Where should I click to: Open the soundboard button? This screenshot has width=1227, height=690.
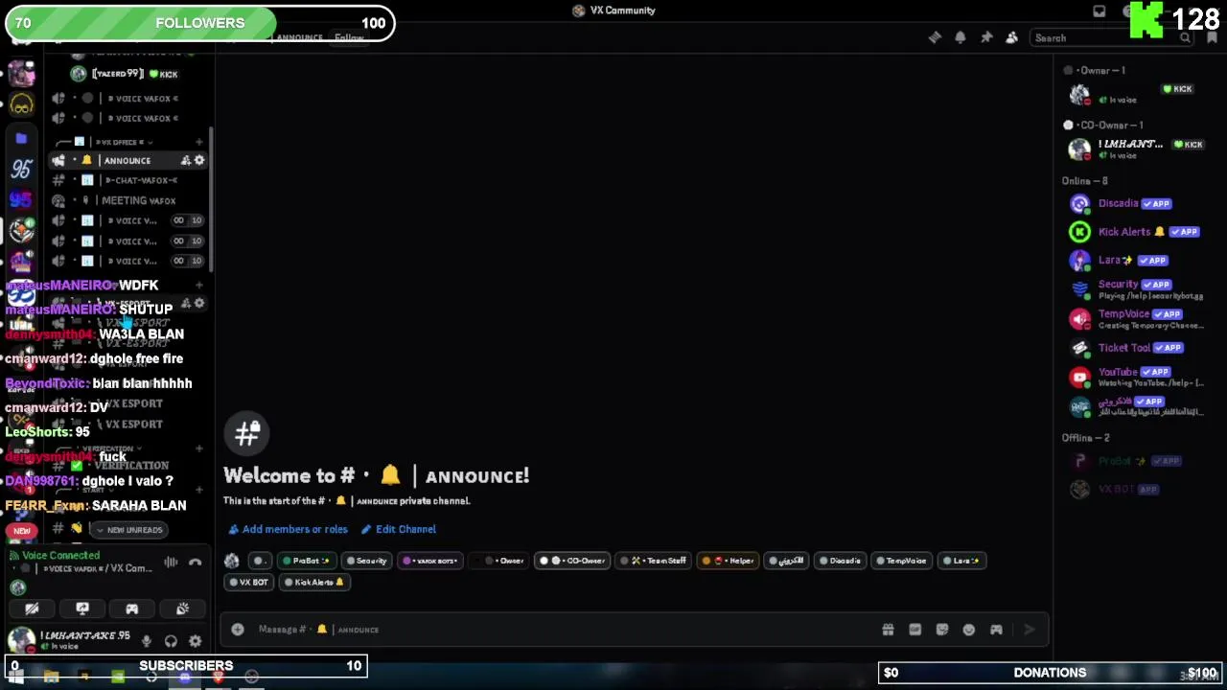point(182,609)
